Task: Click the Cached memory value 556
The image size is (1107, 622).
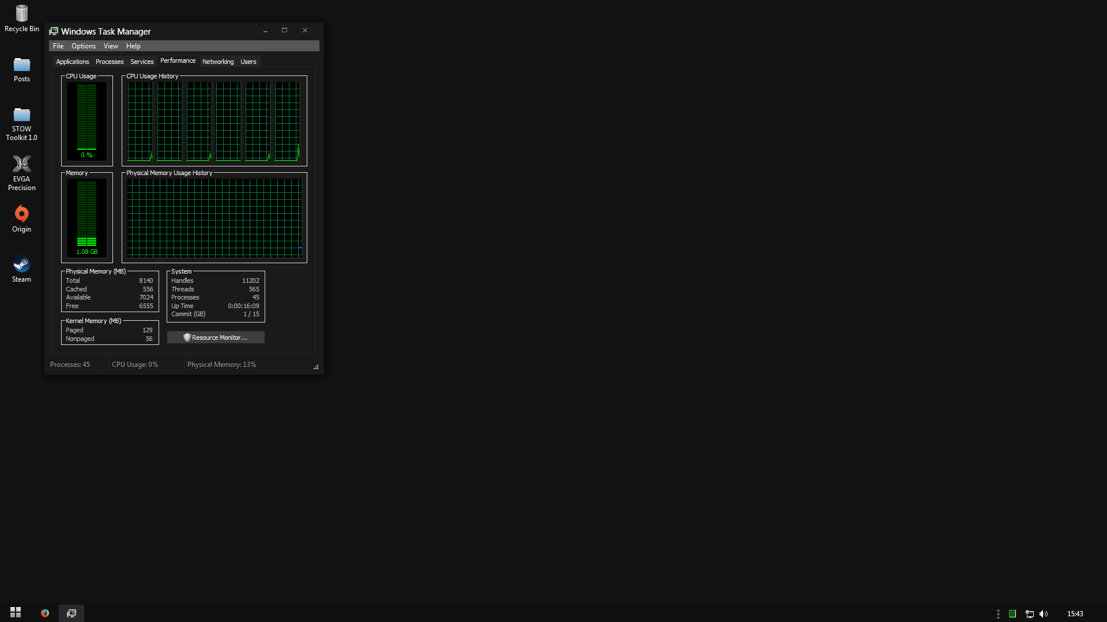Action: [148, 290]
